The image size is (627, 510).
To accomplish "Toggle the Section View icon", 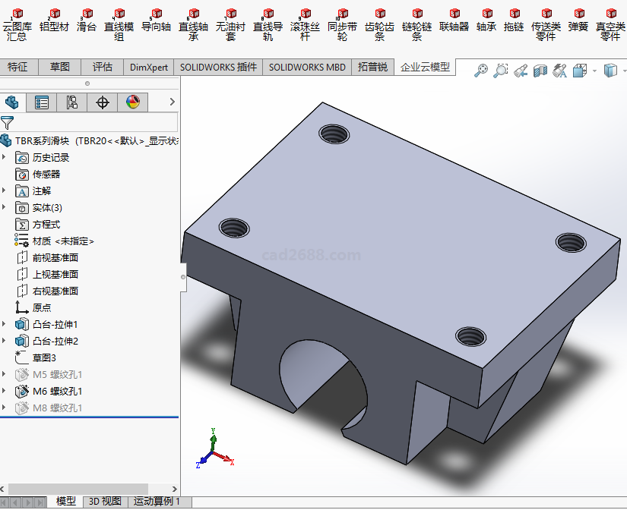I will tap(540, 71).
